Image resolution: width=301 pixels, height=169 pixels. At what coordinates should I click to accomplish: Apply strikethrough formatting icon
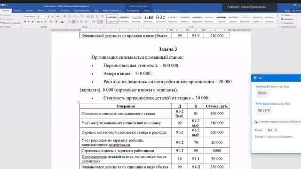click(x=38, y=22)
